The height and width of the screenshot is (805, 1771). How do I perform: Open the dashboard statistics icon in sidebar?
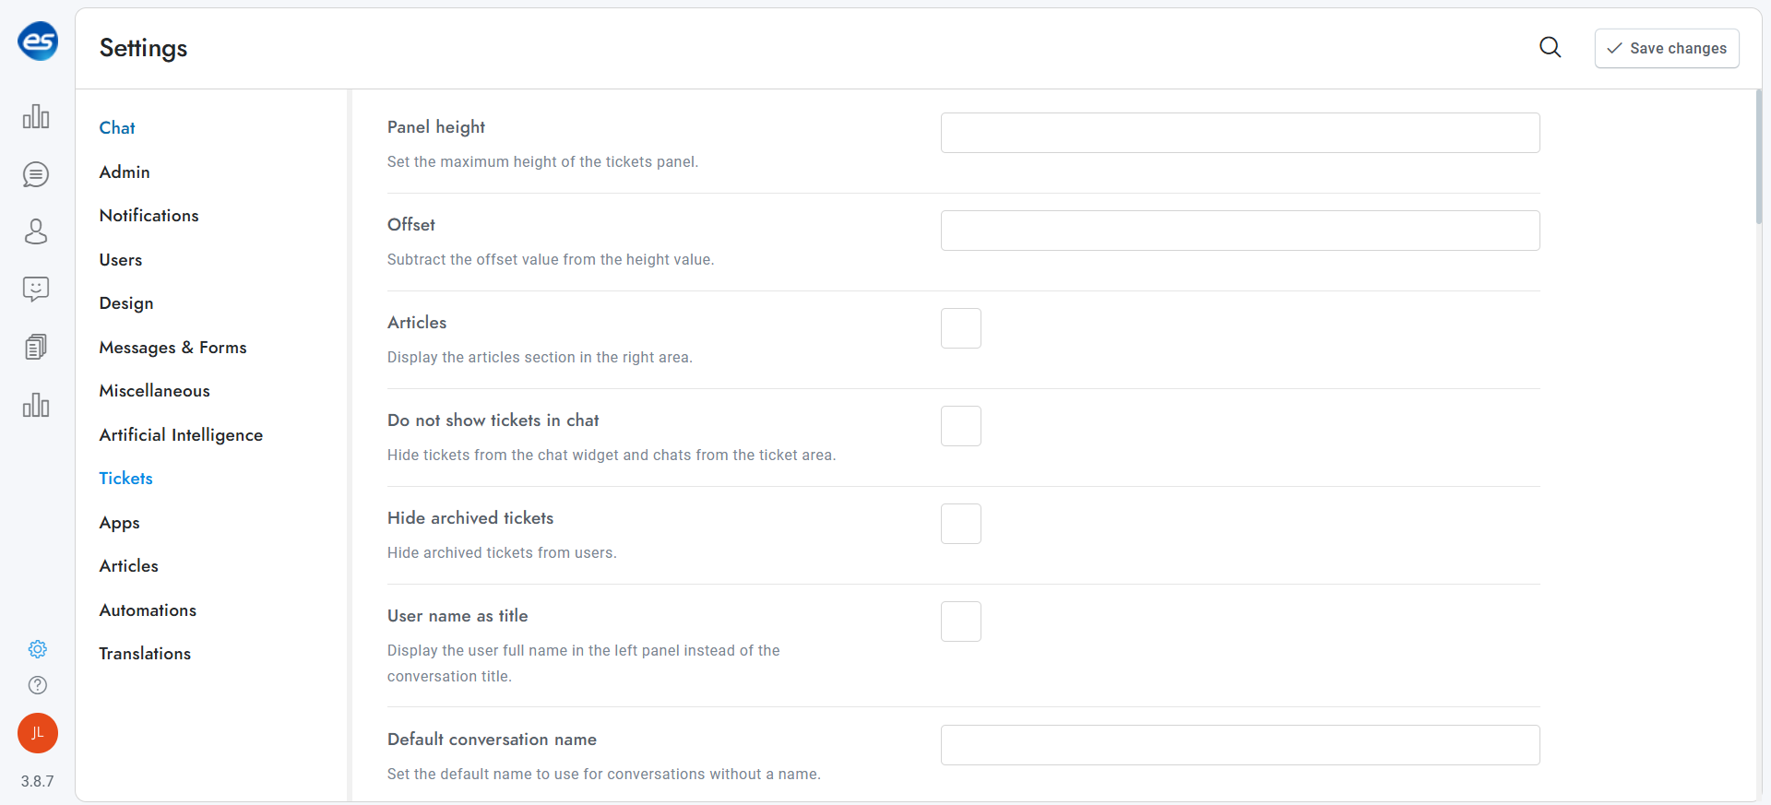pos(36,116)
